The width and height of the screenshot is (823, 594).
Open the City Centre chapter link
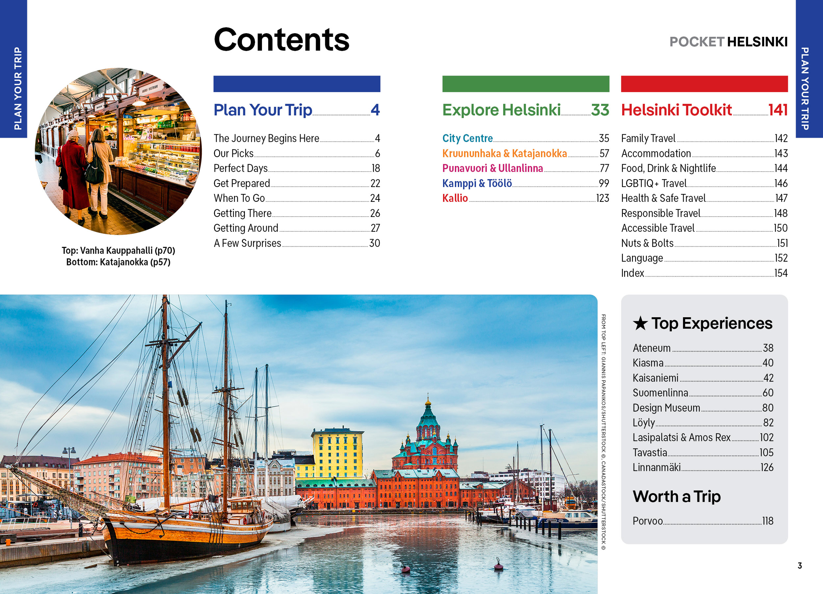pos(467,138)
